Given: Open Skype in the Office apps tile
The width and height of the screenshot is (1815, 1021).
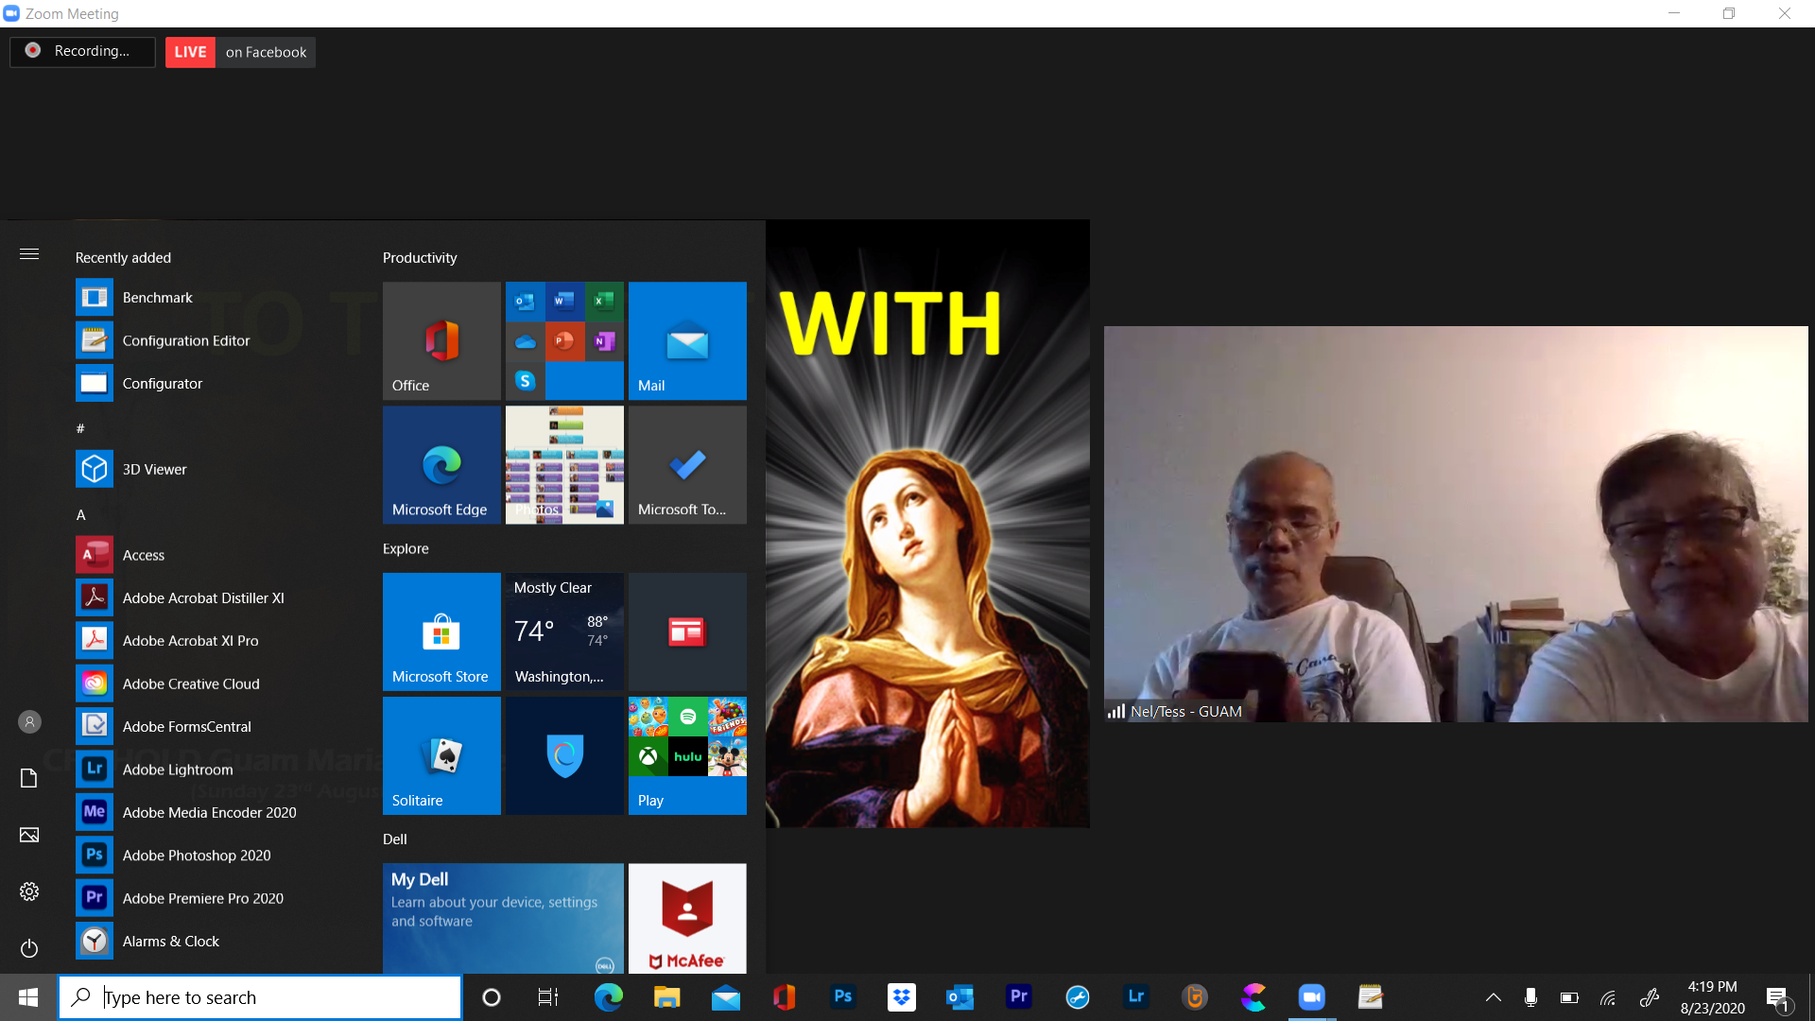Looking at the screenshot, I should [x=526, y=380].
